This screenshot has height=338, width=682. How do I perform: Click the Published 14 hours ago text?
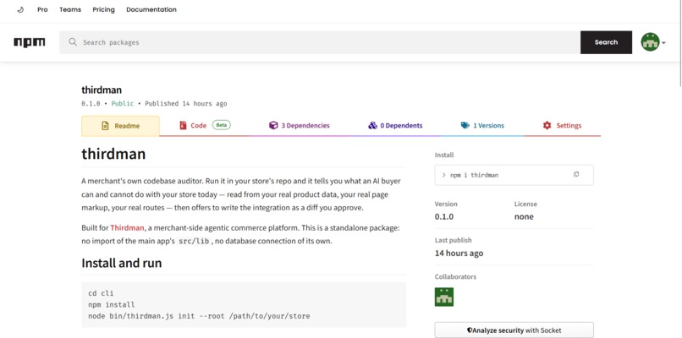click(x=185, y=103)
